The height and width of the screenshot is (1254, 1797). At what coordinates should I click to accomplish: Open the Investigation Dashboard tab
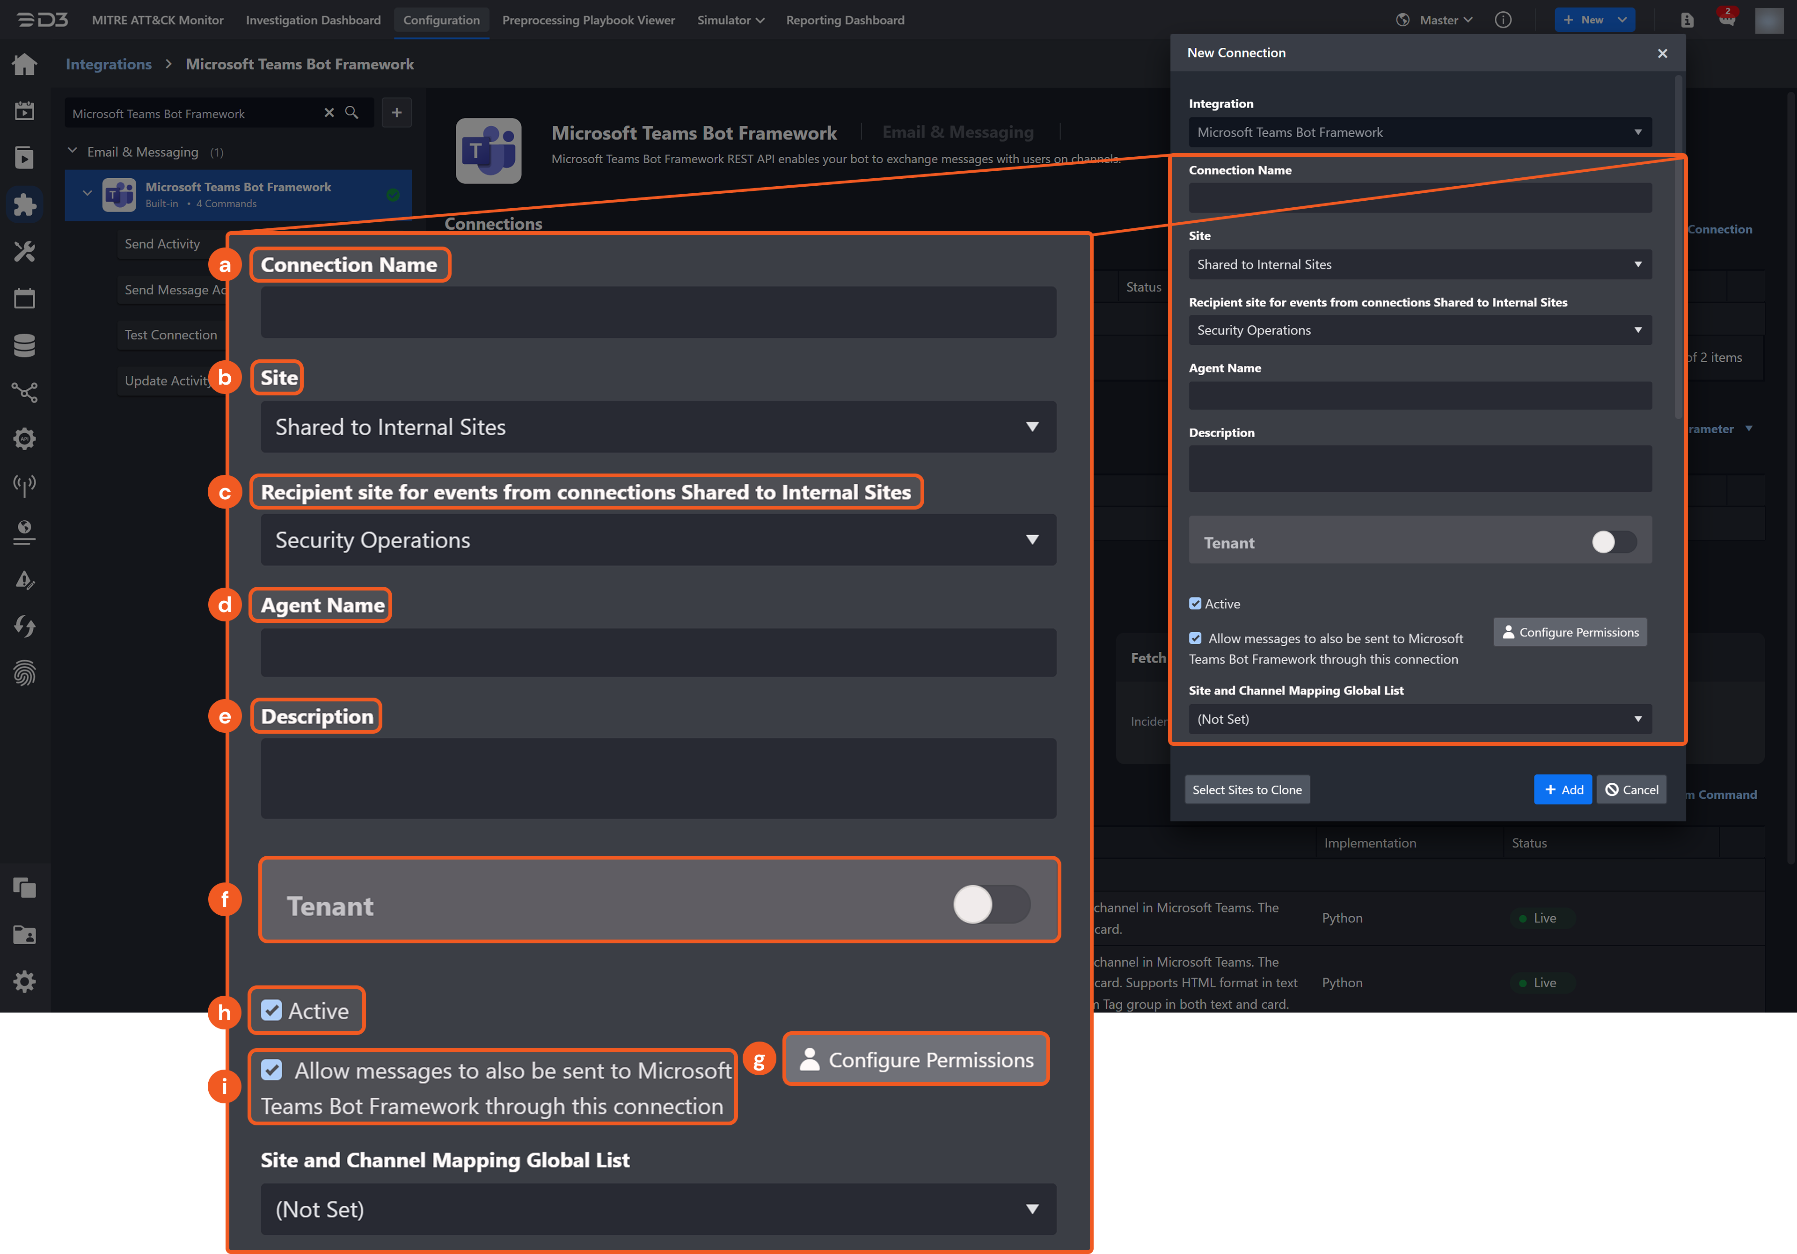[313, 20]
